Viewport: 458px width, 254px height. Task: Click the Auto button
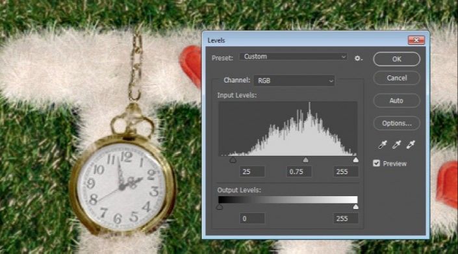(x=397, y=101)
